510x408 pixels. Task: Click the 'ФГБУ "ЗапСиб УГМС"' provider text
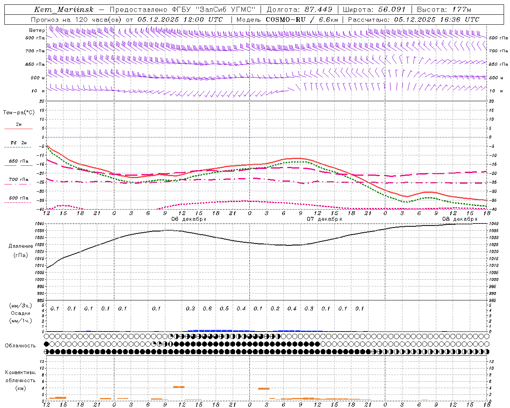point(214,10)
